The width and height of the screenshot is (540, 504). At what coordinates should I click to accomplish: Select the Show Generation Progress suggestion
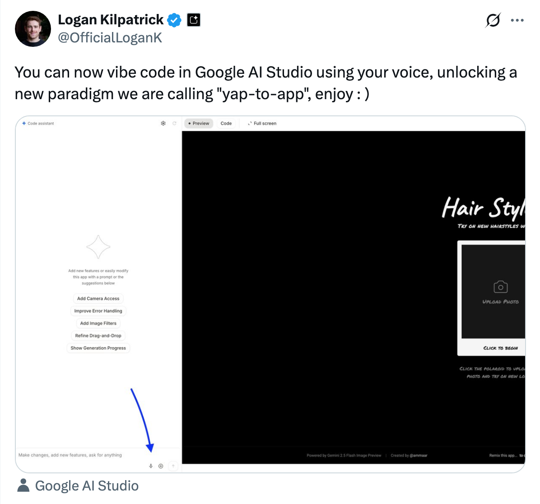tap(98, 348)
